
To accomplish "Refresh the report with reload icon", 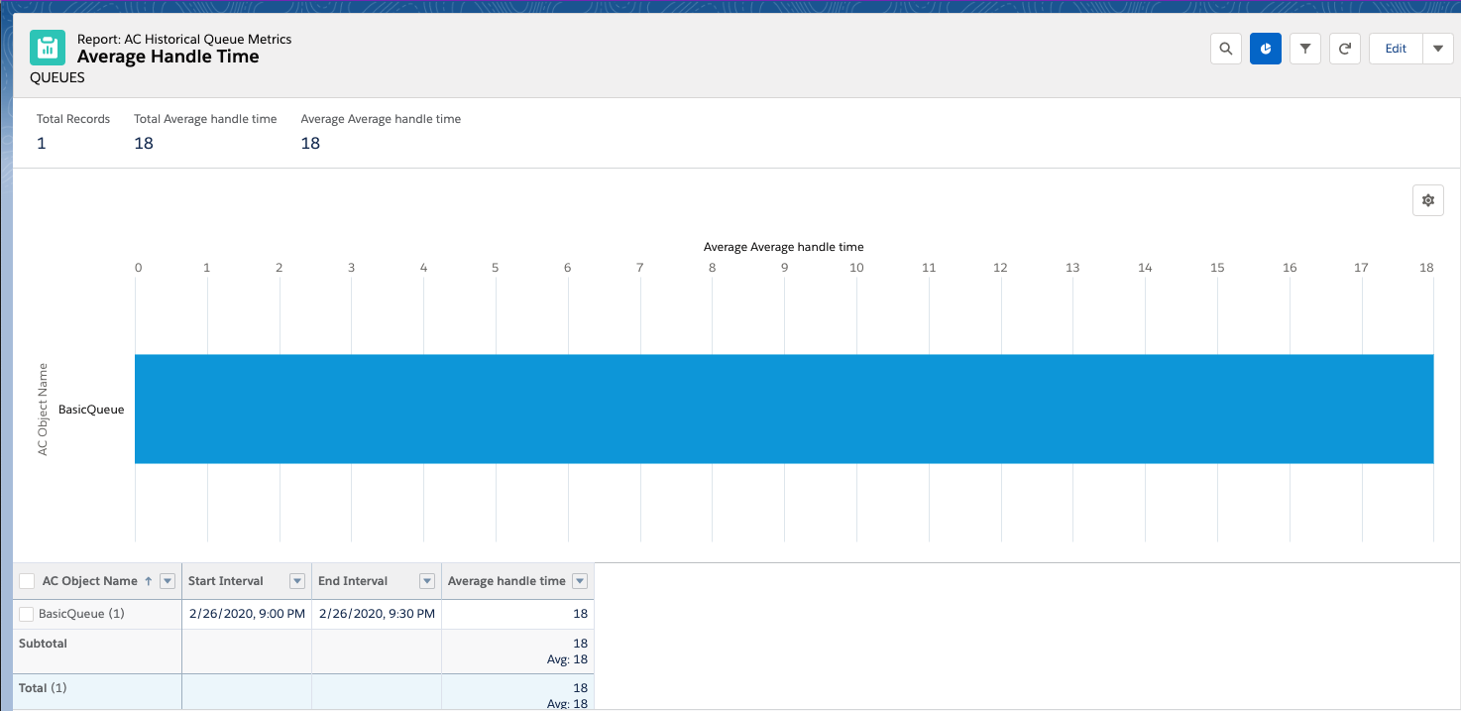I will pyautogui.click(x=1344, y=49).
